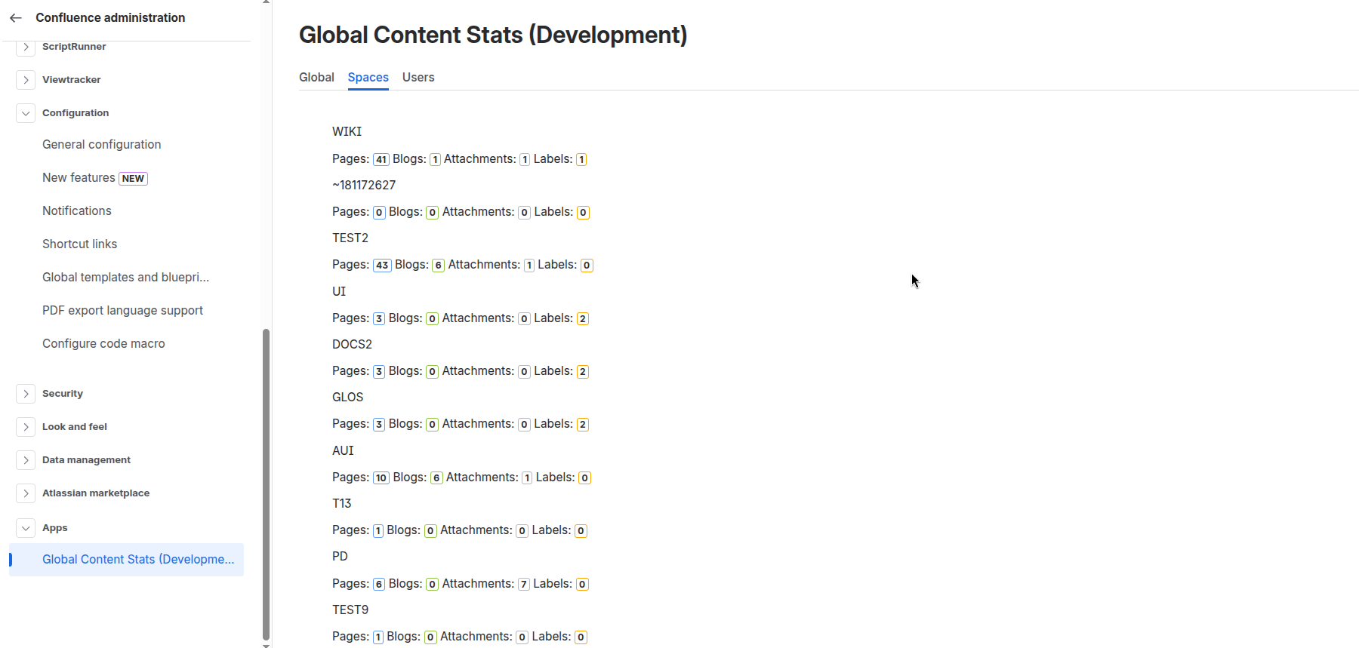The image size is (1359, 648).
Task: Open PDF export language support
Action: pos(123,311)
